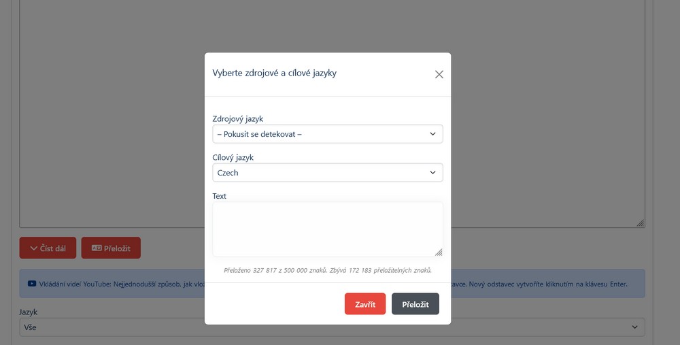Expand the Jazyk dropdown showing Vše
Image resolution: width=680 pixels, height=345 pixels.
pyautogui.click(x=332, y=327)
